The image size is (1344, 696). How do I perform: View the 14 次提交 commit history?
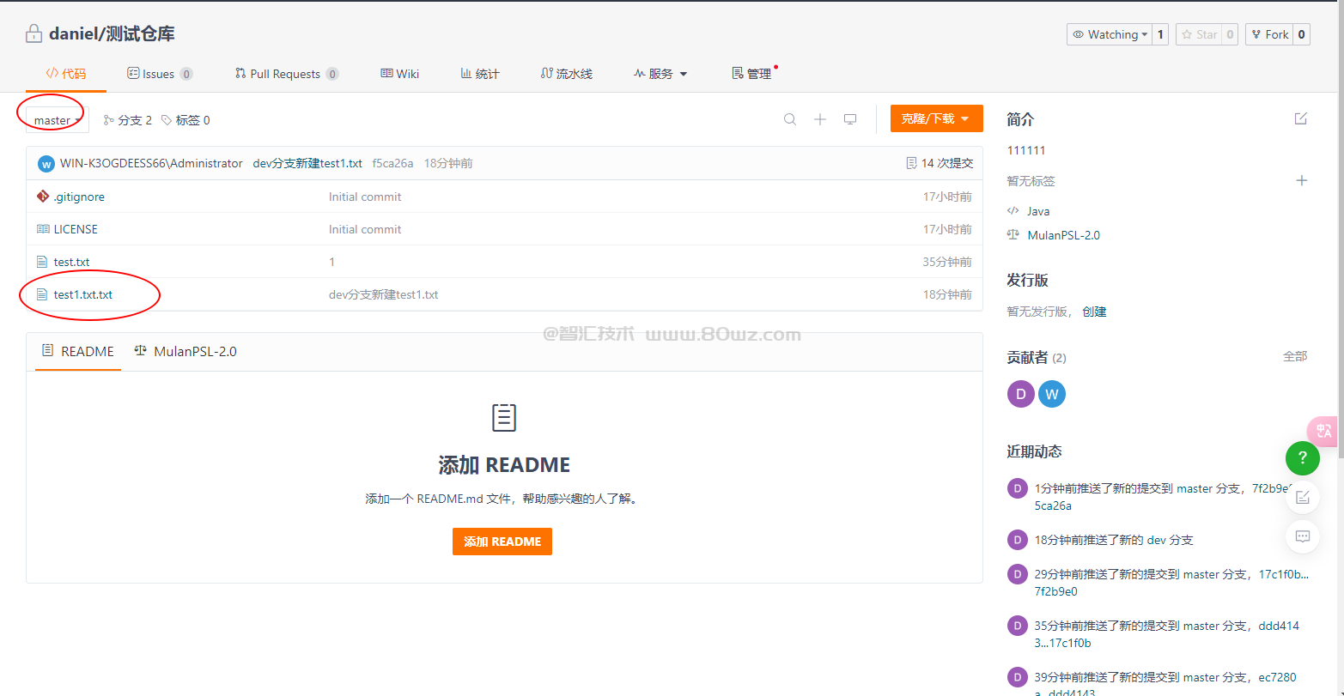click(940, 163)
